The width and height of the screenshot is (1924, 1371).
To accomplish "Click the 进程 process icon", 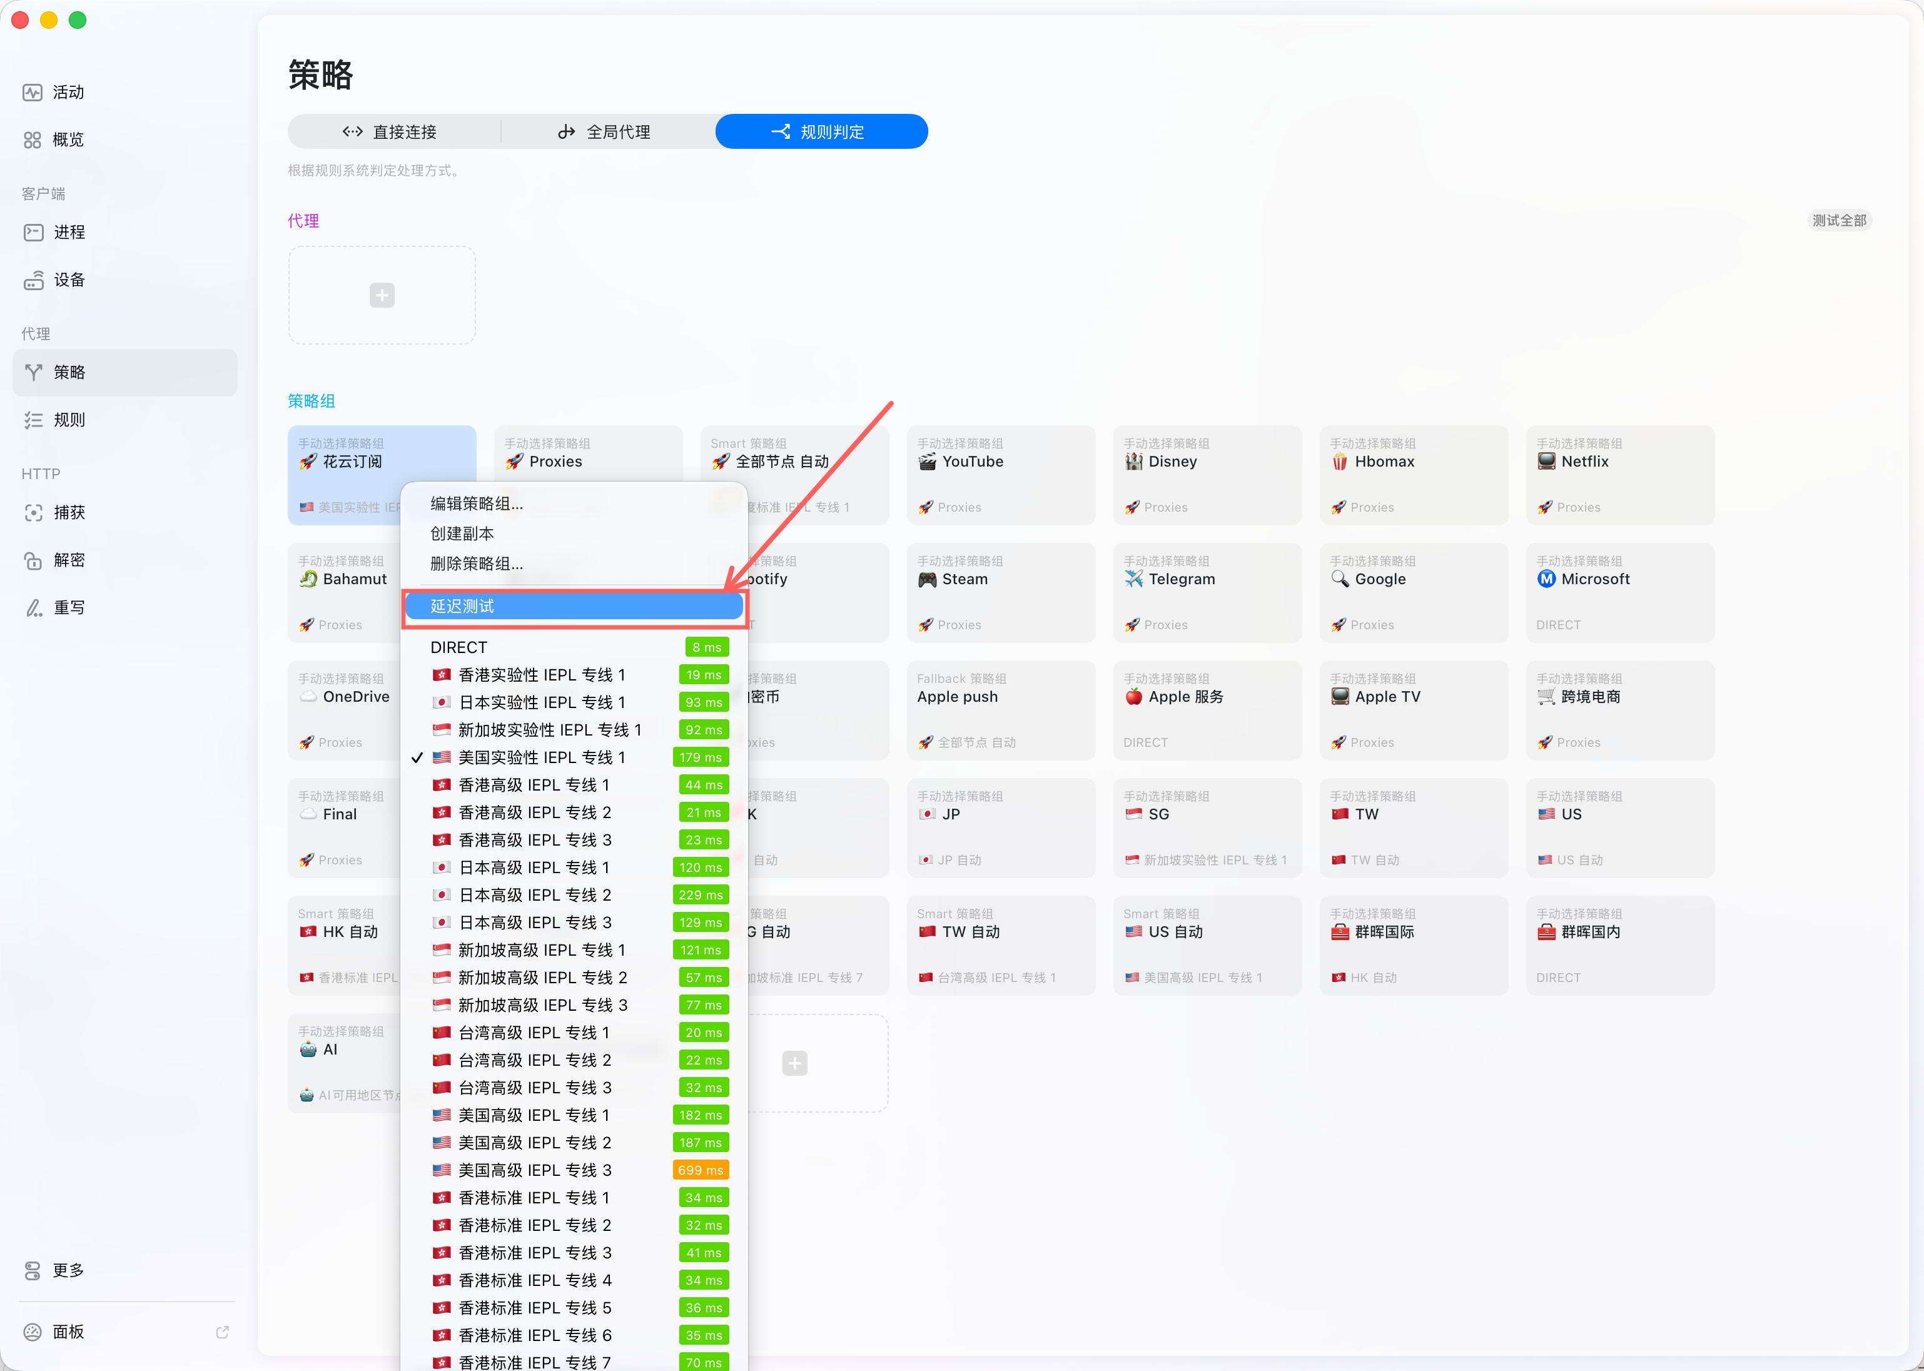I will pos(34,232).
